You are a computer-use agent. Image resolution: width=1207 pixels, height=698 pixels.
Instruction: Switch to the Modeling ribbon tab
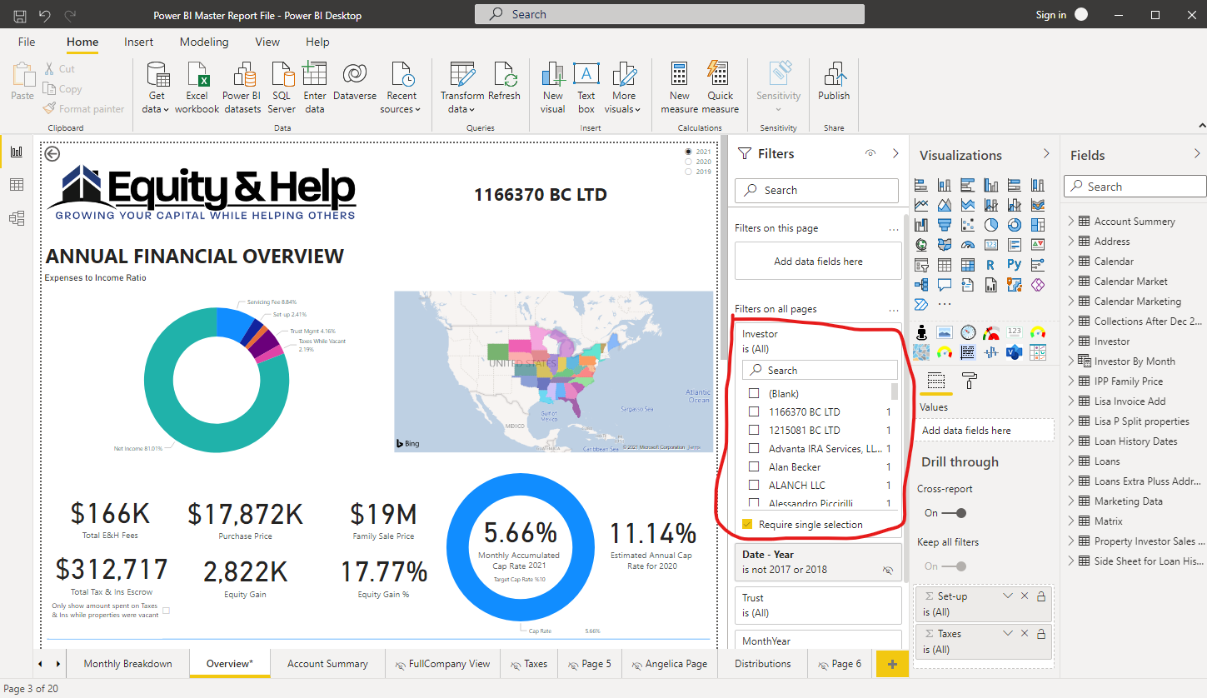coord(204,42)
